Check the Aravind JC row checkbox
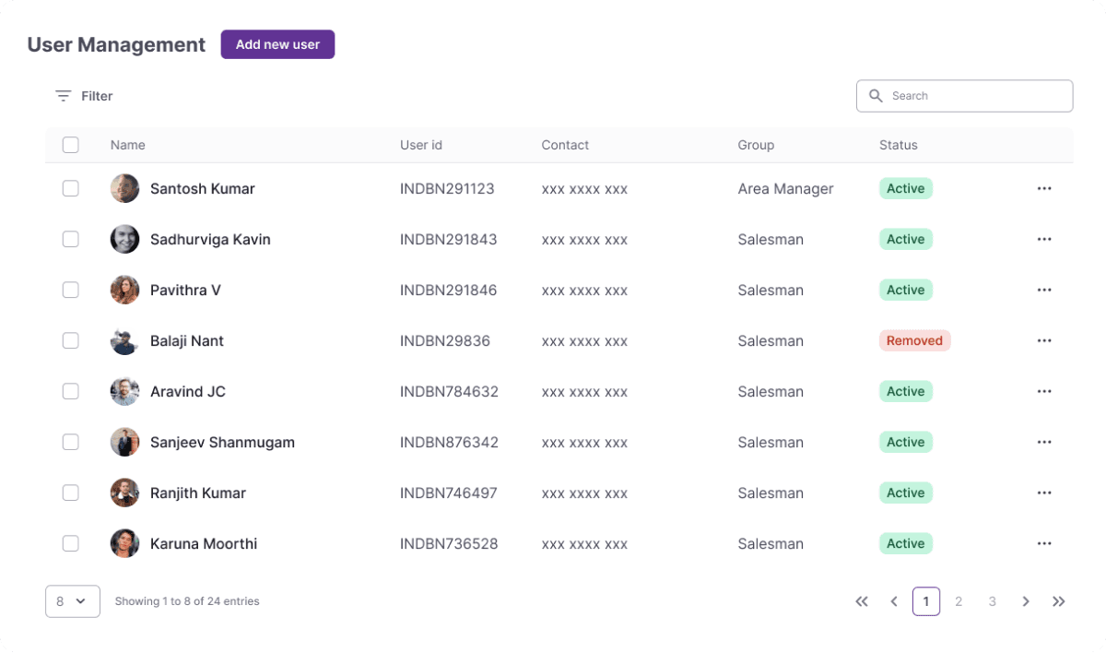This screenshot has height=653, width=1106. tap(70, 391)
